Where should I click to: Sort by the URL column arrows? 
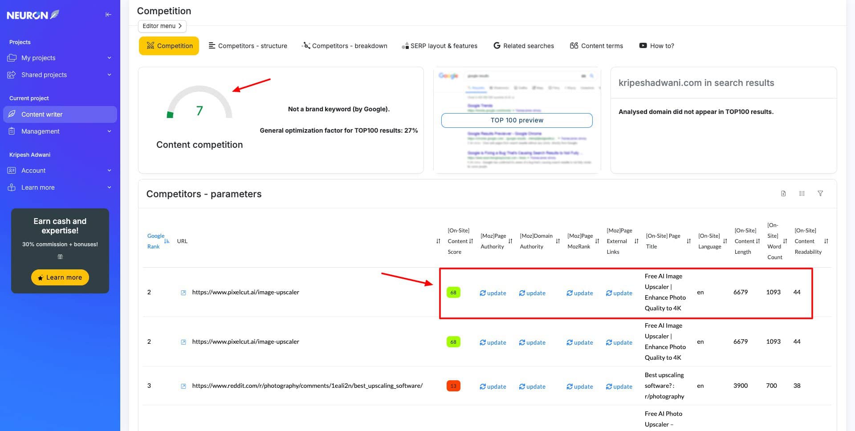click(438, 241)
